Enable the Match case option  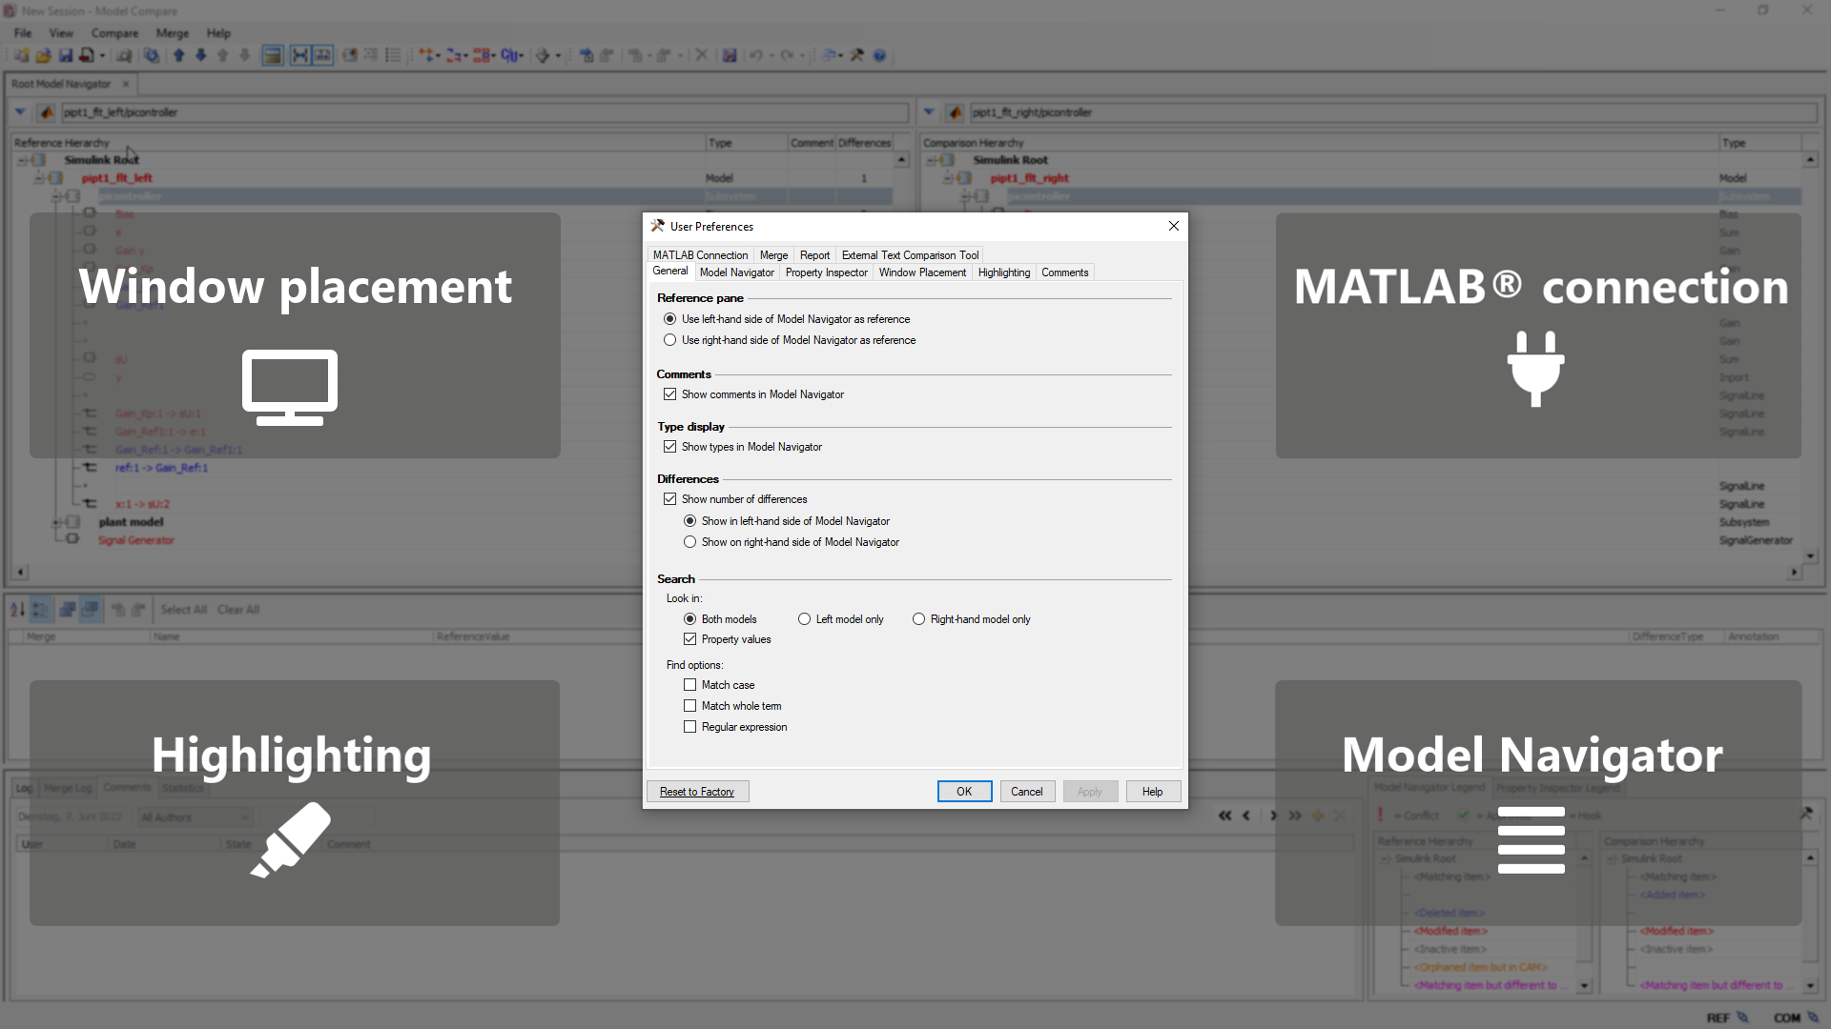point(690,684)
